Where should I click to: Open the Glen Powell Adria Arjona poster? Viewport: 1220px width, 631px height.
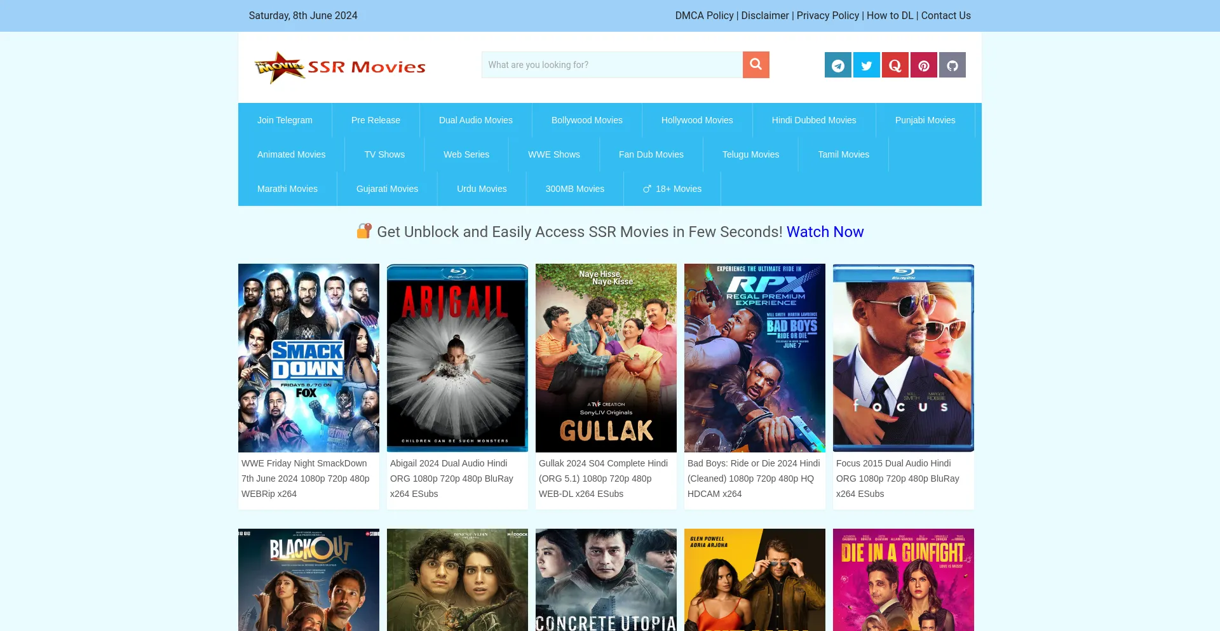(755, 580)
